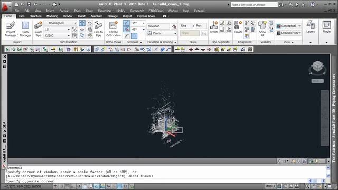Click the search binoculars icon
The width and height of the screenshot is (338, 190).
(281, 5)
